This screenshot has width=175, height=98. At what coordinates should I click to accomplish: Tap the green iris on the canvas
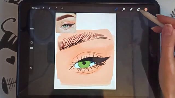[x=84, y=64]
